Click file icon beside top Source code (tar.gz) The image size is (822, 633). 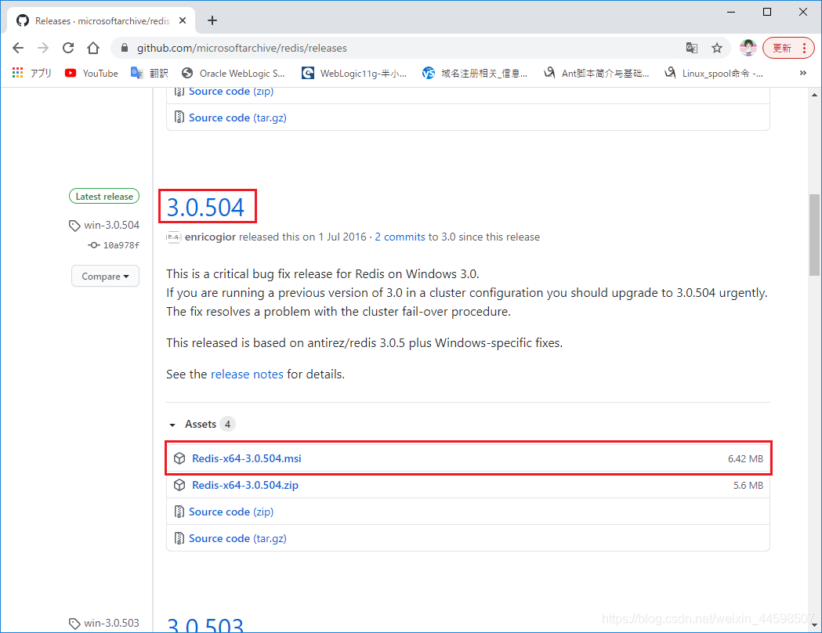pyautogui.click(x=179, y=118)
